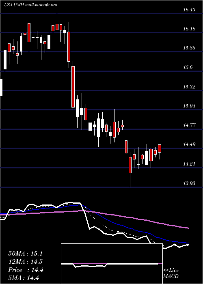
Task: Click the 14.49 price axis label
Action: point(189,144)
